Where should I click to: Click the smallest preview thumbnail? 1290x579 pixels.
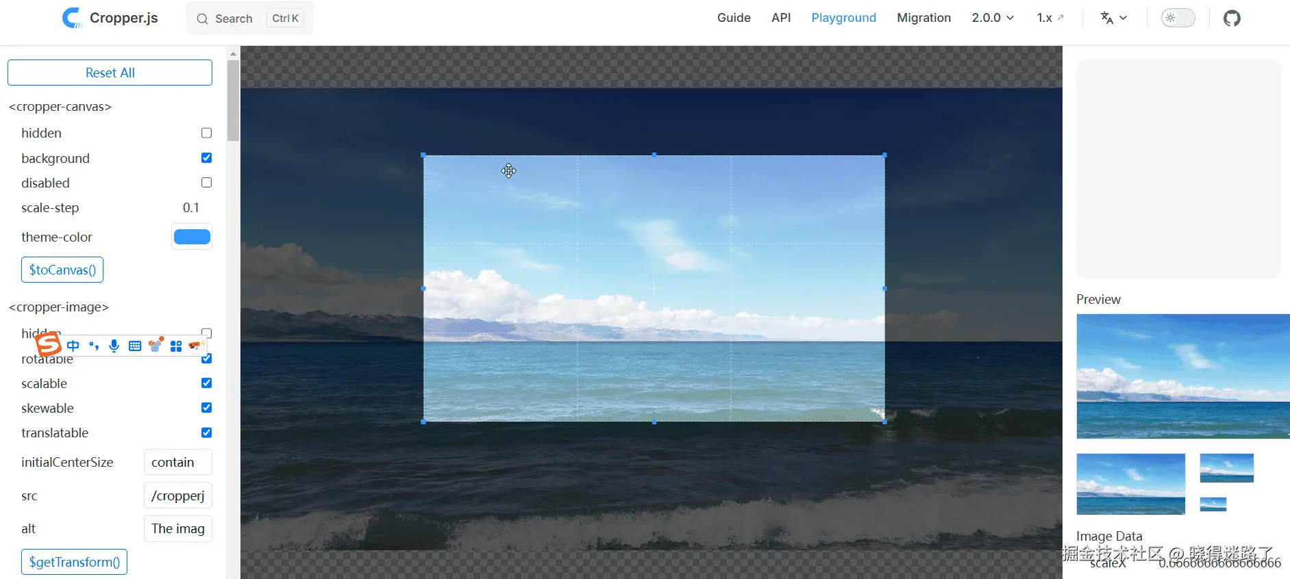point(1213,504)
